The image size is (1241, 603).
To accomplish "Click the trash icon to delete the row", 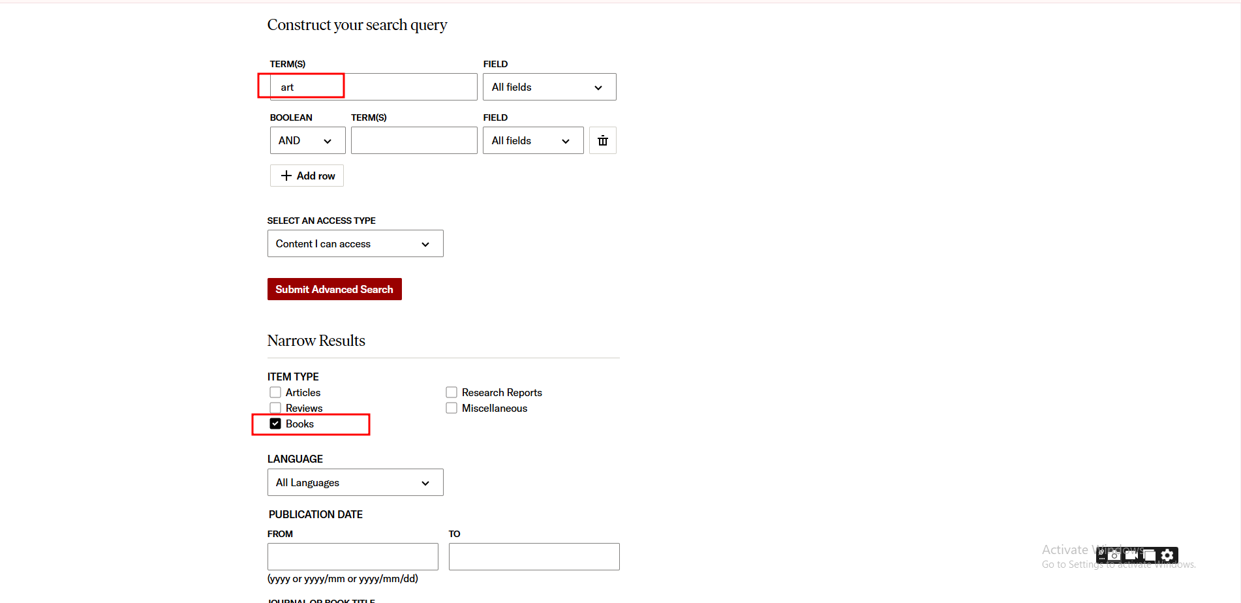I will [x=602, y=140].
